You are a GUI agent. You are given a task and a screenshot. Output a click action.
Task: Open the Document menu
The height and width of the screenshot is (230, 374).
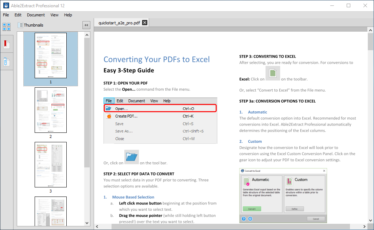[x=36, y=15]
